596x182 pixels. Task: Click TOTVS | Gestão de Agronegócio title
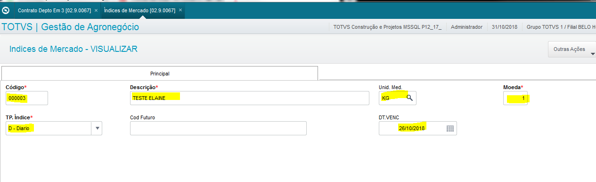point(71,27)
